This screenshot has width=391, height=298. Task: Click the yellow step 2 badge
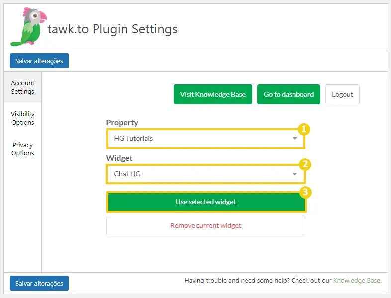(305, 164)
